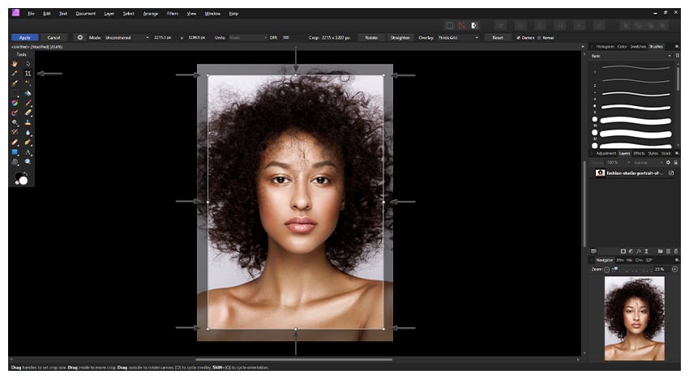The width and height of the screenshot is (689, 379).
Task: Select the Hand (View) tool
Action: click(x=15, y=63)
